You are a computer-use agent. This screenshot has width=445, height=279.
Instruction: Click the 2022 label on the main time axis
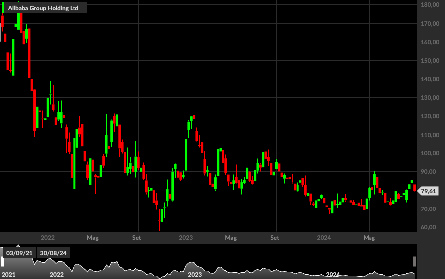[x=47, y=238]
